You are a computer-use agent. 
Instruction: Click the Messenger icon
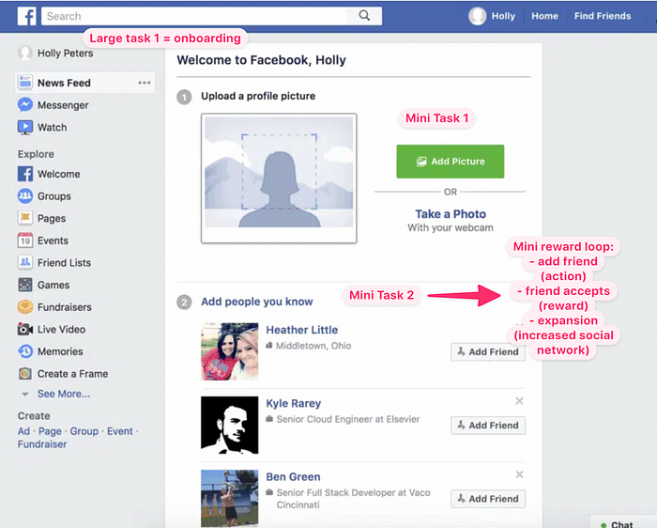[x=25, y=104]
